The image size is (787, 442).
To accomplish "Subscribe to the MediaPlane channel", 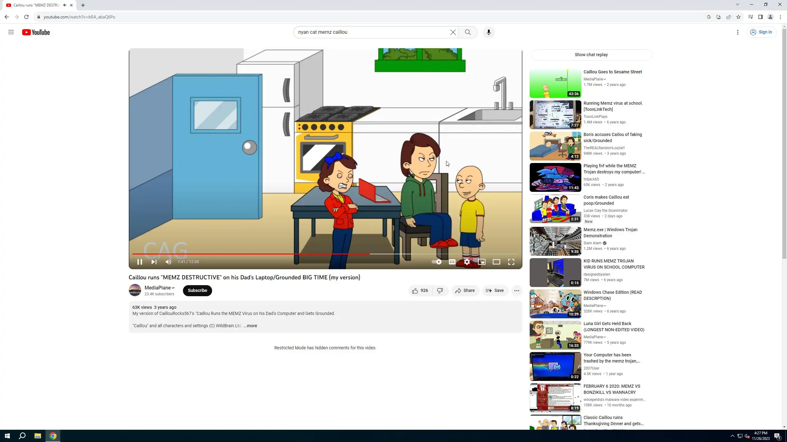I will click(x=197, y=290).
